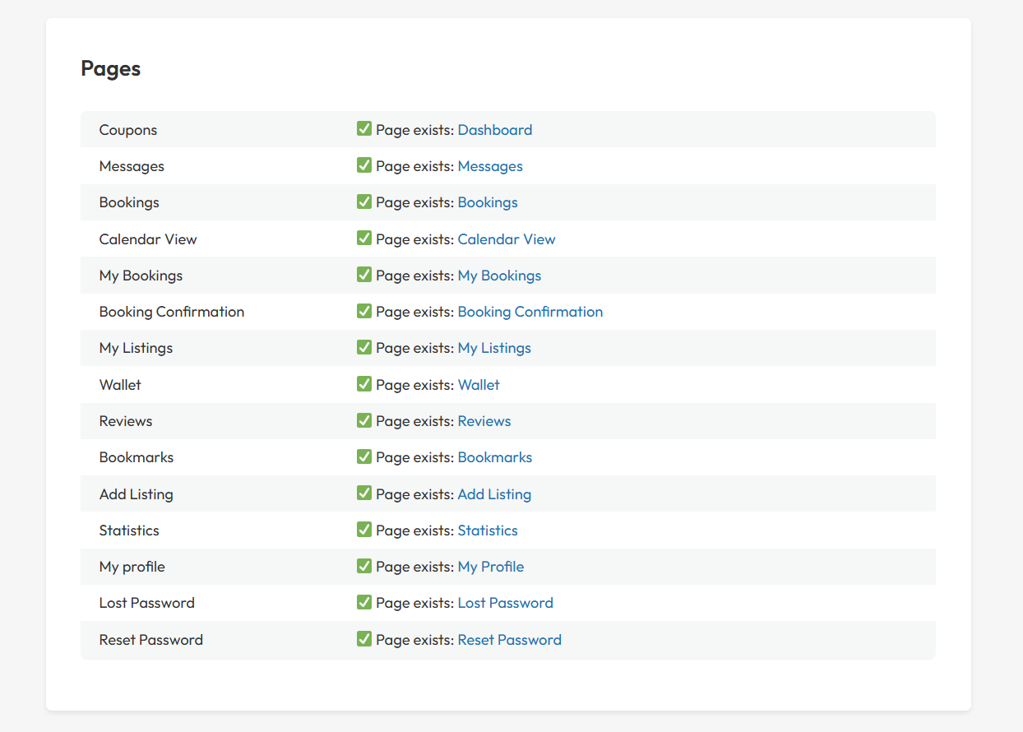Click the green checkmark beside My Bookings
Screen dimensions: 1023x732
(364, 275)
